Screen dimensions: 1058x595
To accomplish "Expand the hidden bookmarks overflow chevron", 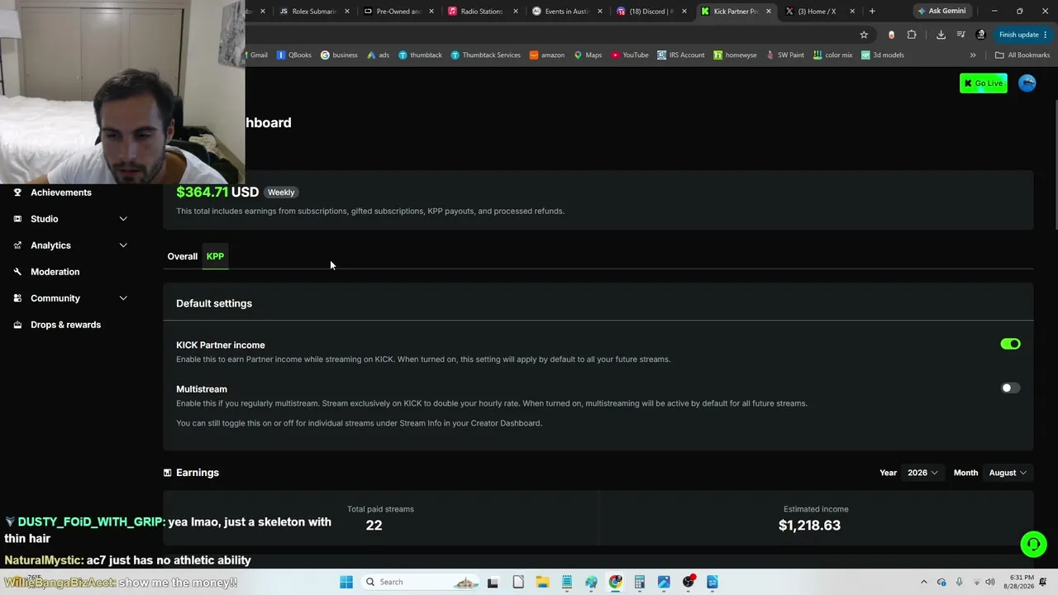I will (973, 55).
